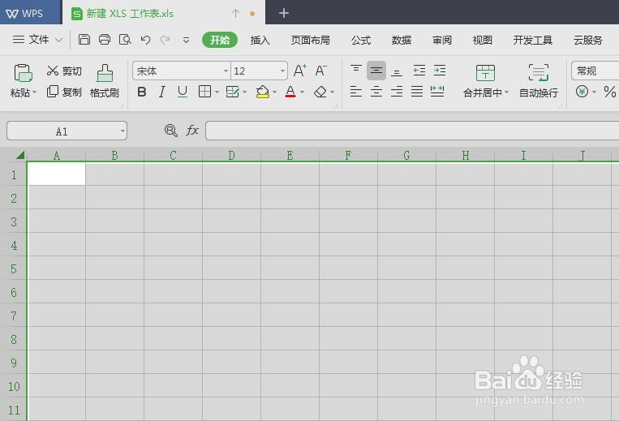This screenshot has height=421, width=619.
Task: Expand the Name Box dropdown arrow
Action: click(123, 131)
